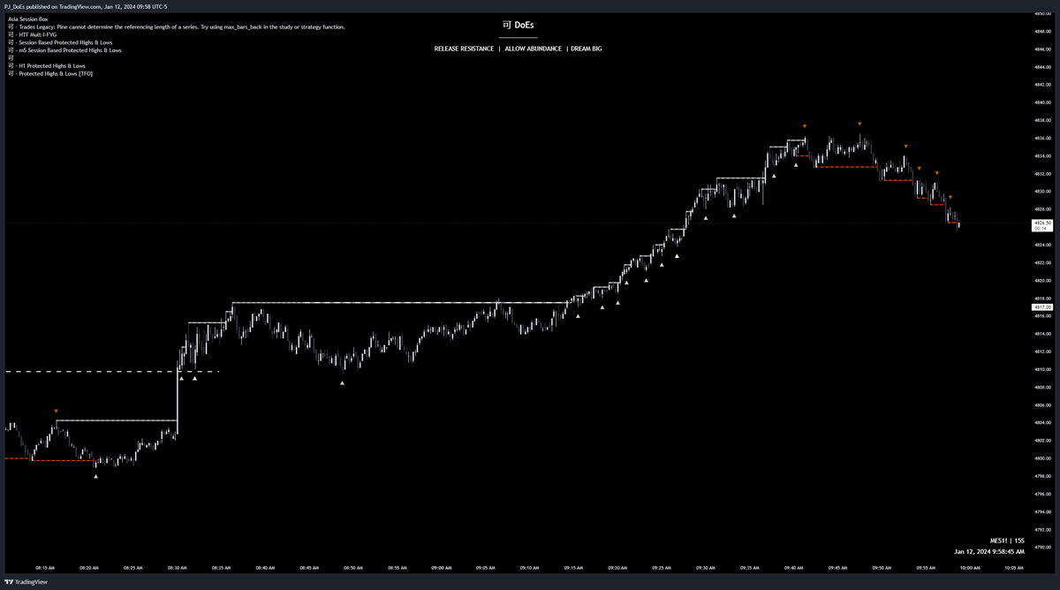The height and width of the screenshot is (590, 1060).
Task: Click the 4848.00 price axis label
Action: [x=1041, y=32]
